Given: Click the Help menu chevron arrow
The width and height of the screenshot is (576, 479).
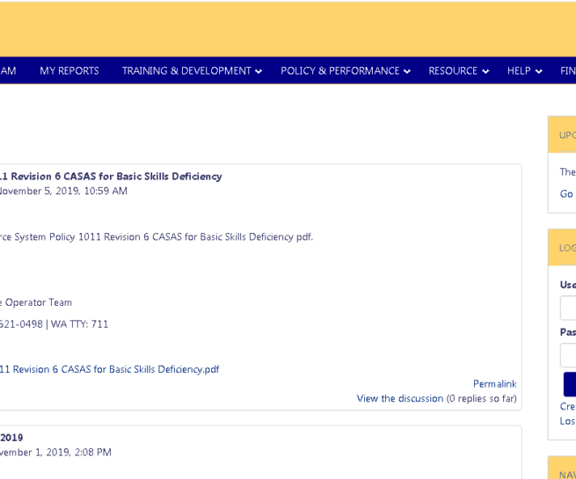Looking at the screenshot, I should coord(538,70).
